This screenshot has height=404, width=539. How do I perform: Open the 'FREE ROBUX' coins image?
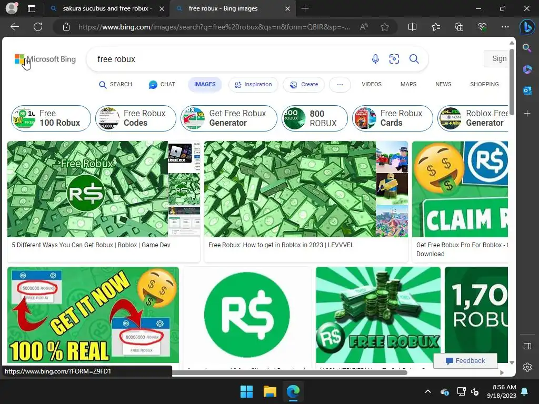point(378,315)
